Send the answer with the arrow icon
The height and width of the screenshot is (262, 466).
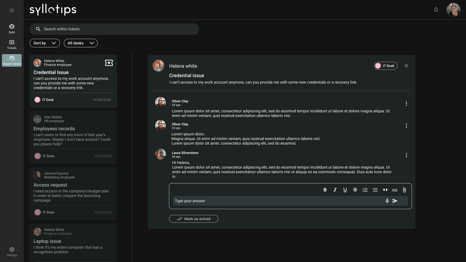(x=395, y=201)
